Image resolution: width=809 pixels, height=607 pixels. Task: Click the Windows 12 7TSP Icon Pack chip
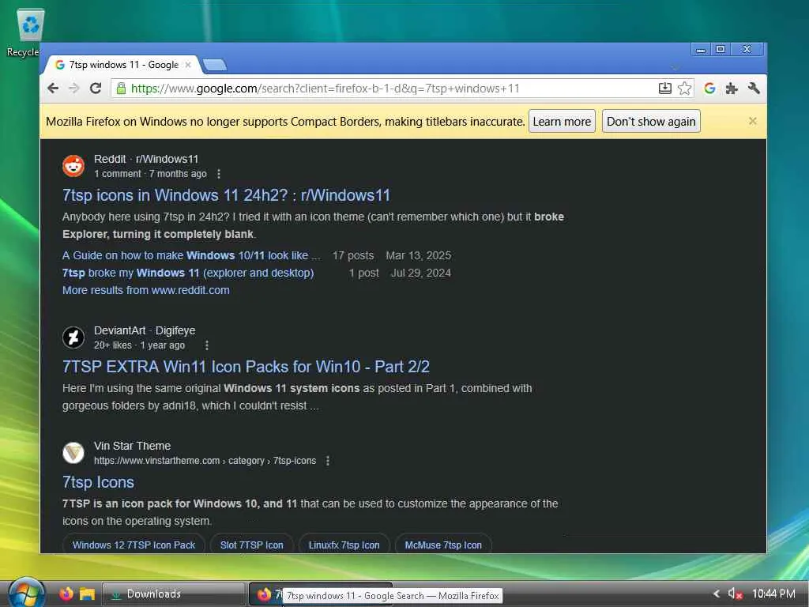[134, 545]
